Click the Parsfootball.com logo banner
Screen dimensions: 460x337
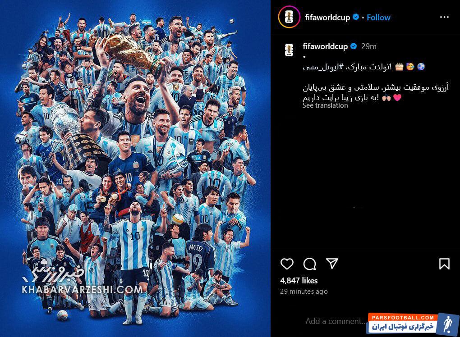(x=413, y=324)
